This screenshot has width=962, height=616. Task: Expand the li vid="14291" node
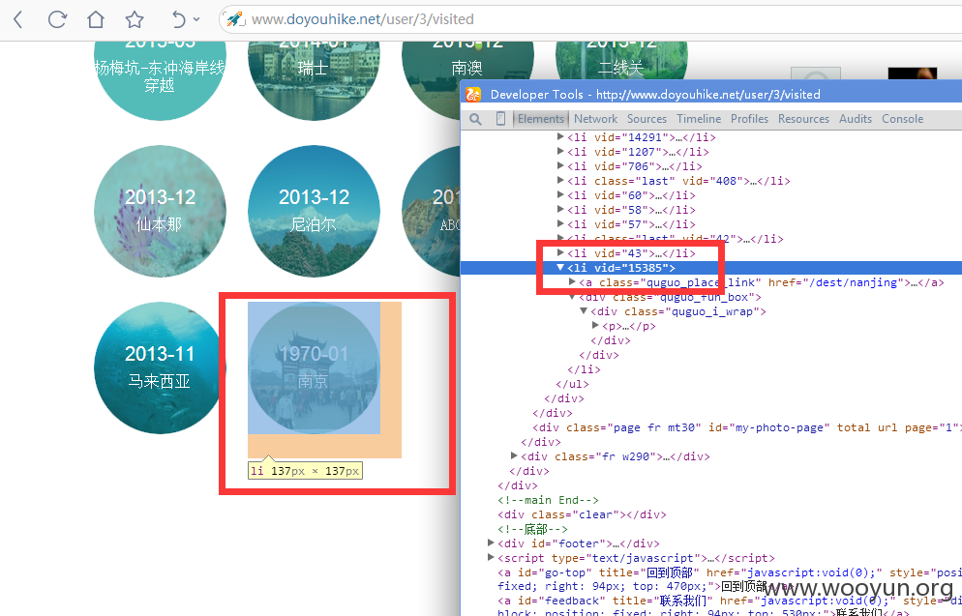(560, 136)
